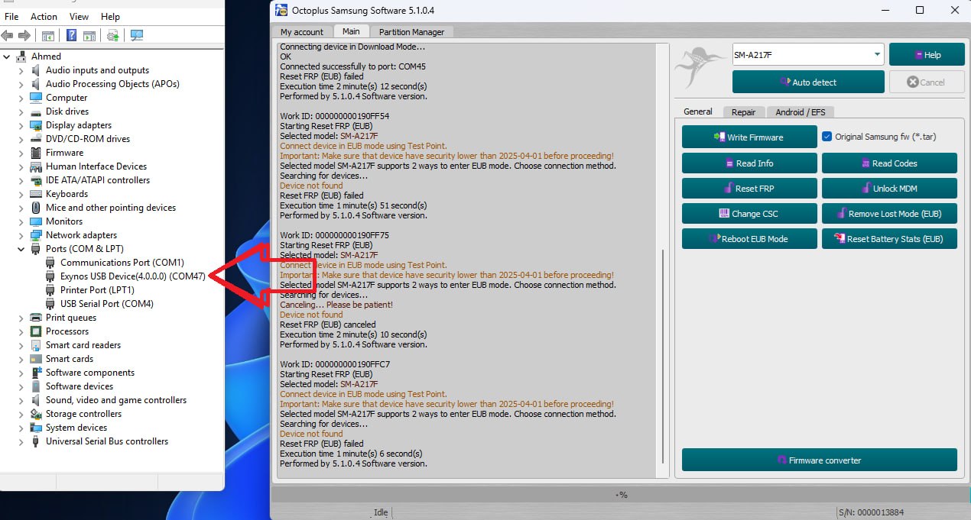Viewport: 971px width, 520px height.
Task: Expand Universal Serial Bus controllers node
Action: 21,441
